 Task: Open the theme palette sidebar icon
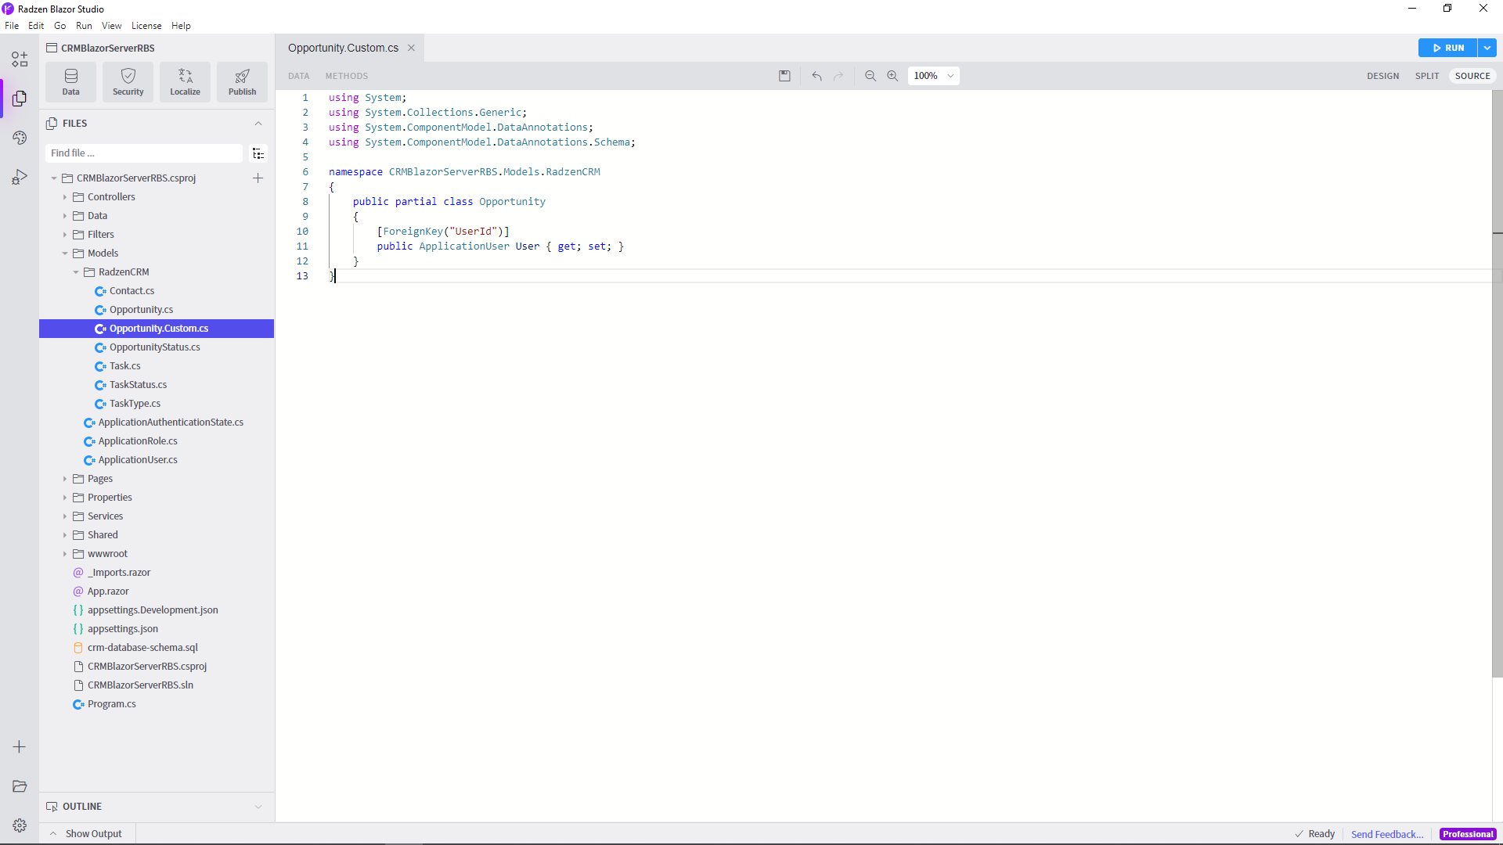point(20,138)
